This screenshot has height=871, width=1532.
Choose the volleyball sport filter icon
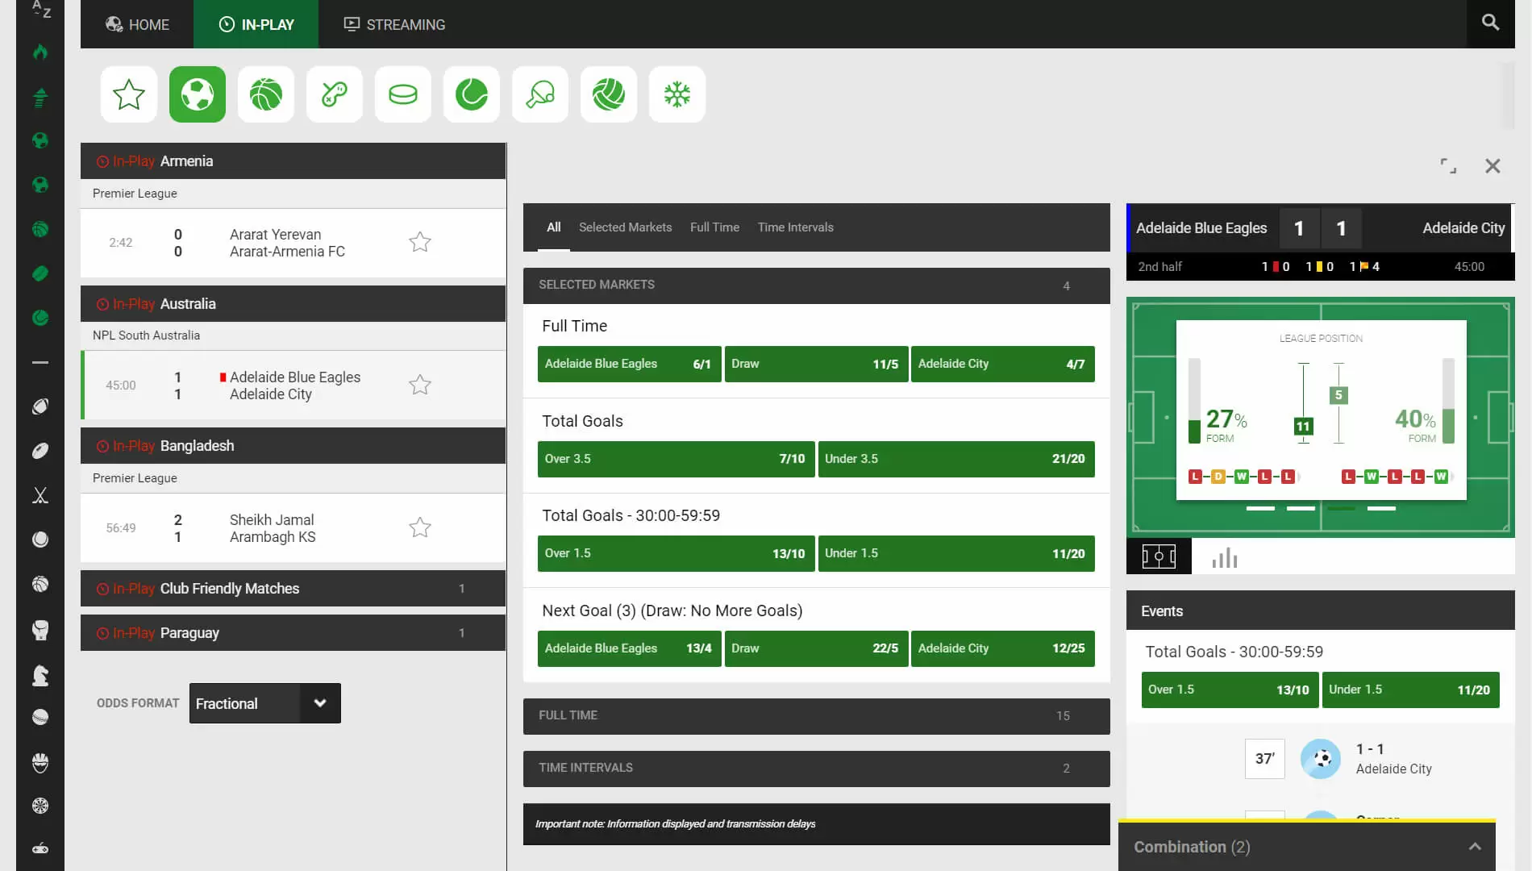coord(608,94)
